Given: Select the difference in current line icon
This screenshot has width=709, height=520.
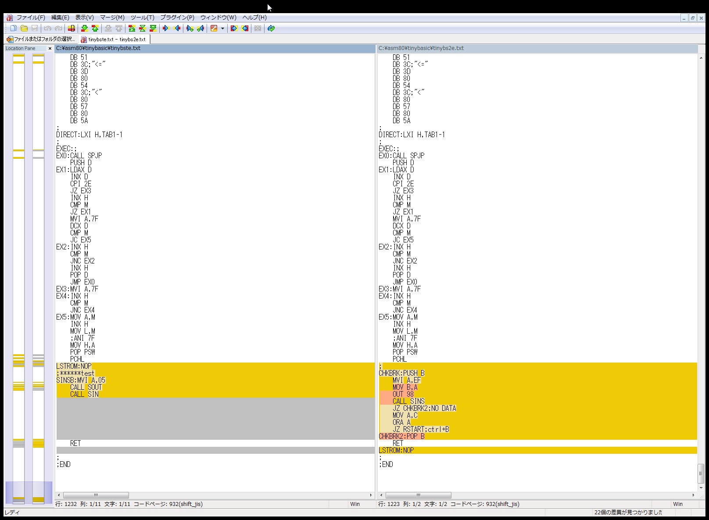Looking at the screenshot, I should 72,28.
